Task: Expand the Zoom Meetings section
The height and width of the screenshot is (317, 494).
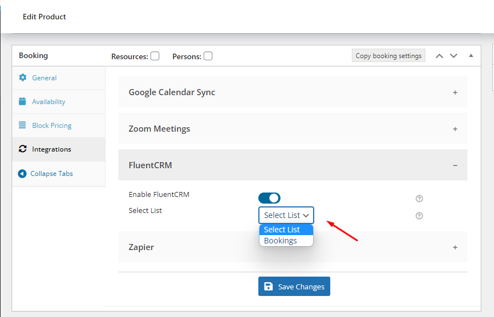Action: coord(293,129)
